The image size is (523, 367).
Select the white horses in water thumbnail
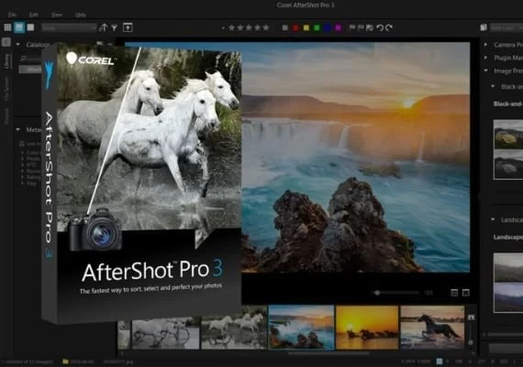[x=235, y=327]
